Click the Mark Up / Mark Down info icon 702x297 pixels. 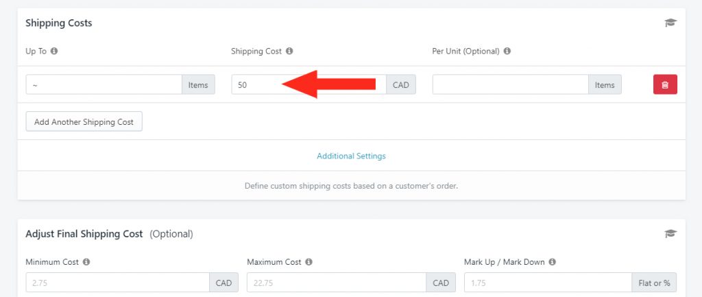552,261
